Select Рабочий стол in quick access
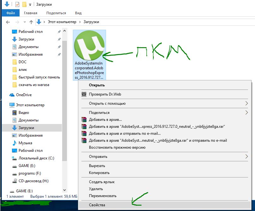The width and height of the screenshot is (255, 211). tap(30, 32)
